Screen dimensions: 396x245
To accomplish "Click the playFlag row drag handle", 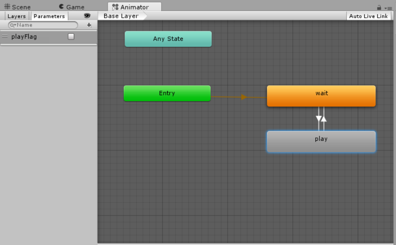I will [5, 37].
